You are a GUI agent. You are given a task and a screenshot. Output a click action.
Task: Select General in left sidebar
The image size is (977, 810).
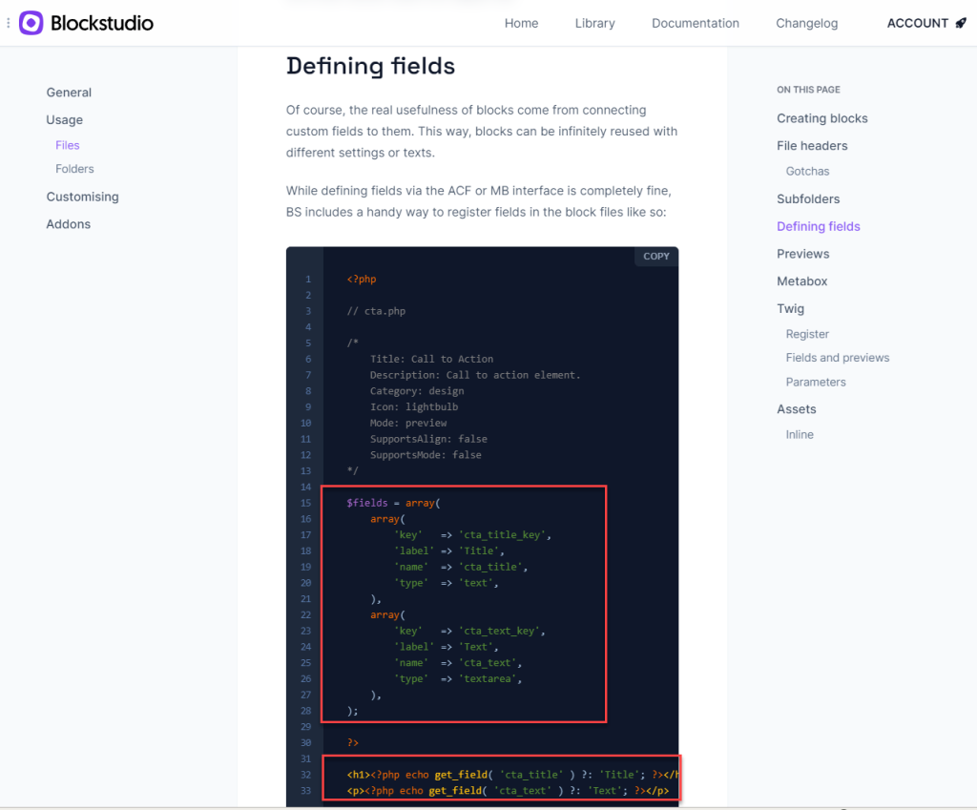tap(69, 93)
